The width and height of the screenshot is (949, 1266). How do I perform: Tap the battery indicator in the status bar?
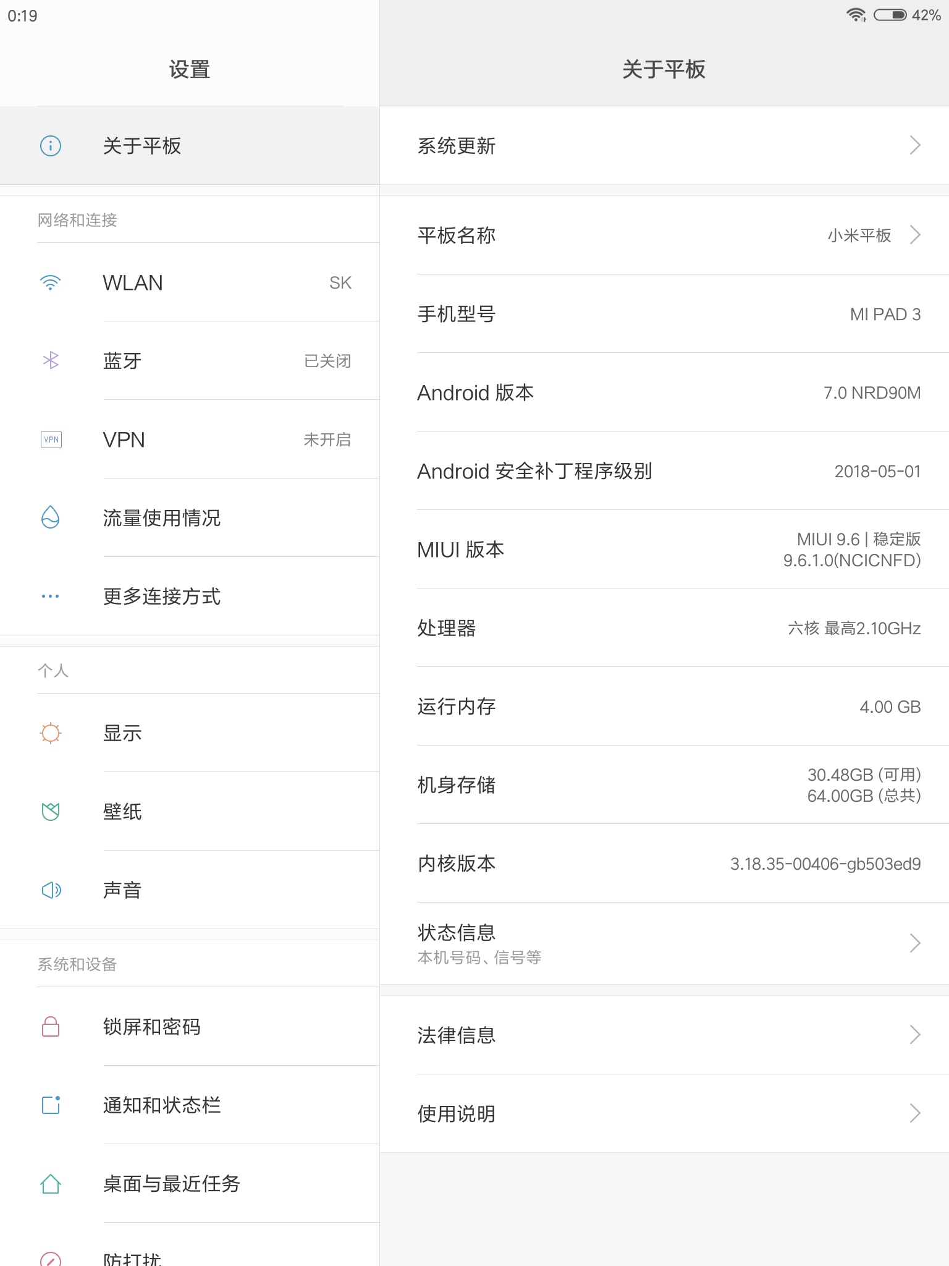pos(890,15)
